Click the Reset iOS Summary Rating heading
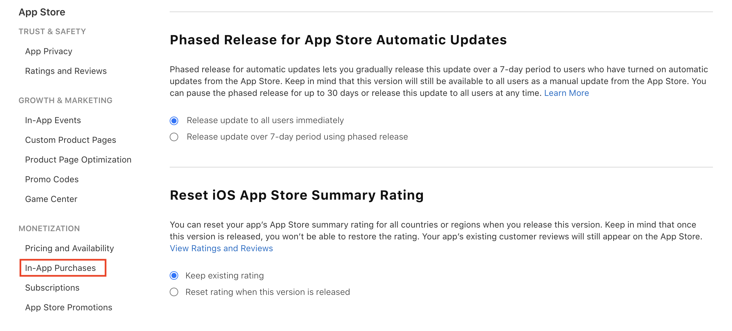The width and height of the screenshot is (732, 331). coord(297,195)
